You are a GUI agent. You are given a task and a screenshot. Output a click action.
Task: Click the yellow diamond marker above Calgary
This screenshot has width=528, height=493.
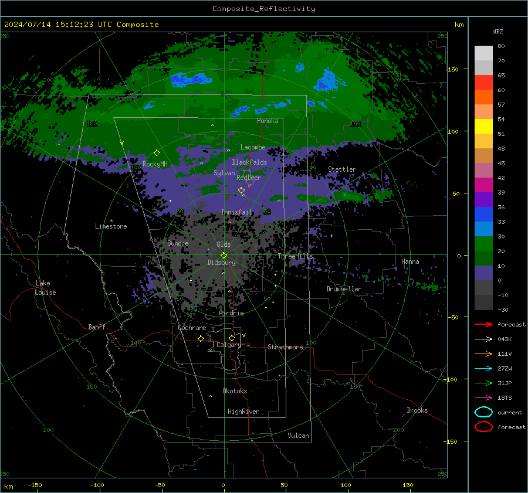232,338
